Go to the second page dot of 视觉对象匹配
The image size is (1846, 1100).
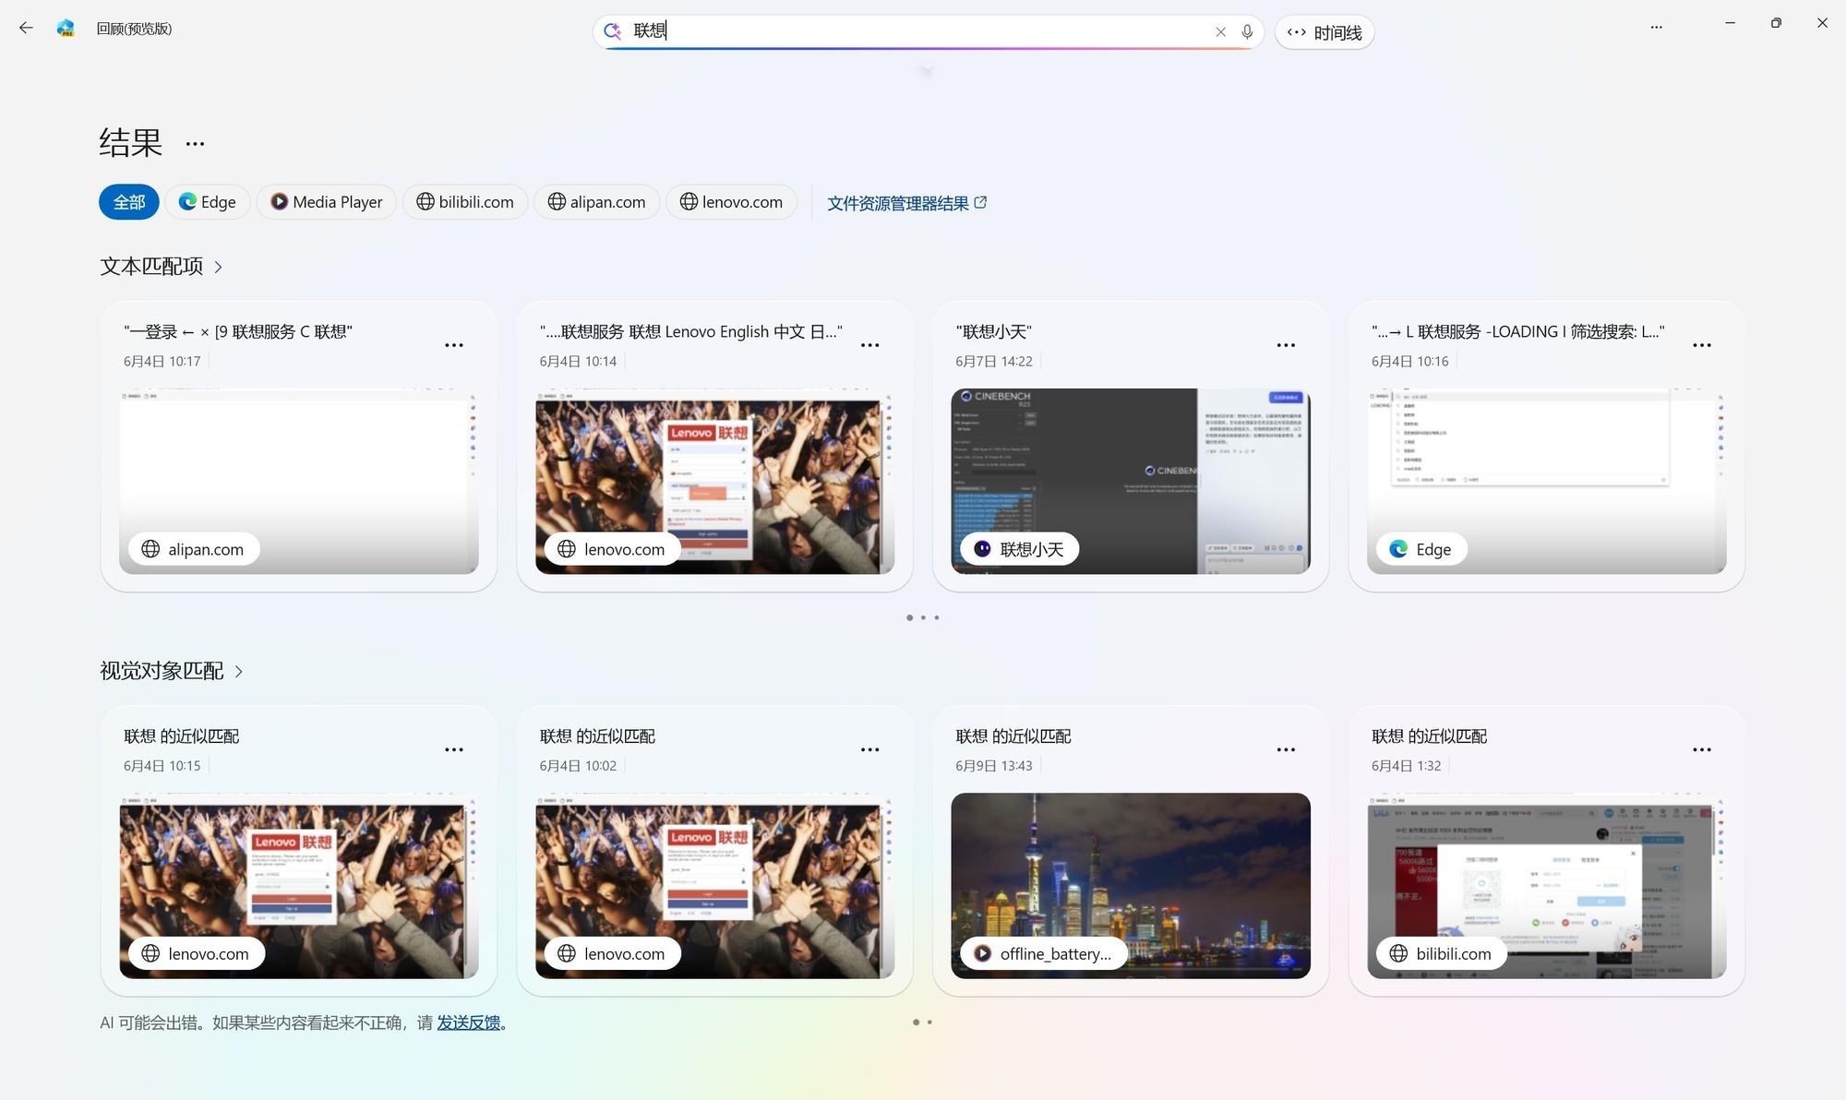929,1022
